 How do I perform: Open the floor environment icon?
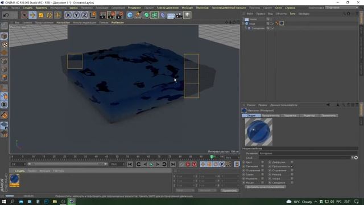(171, 15)
